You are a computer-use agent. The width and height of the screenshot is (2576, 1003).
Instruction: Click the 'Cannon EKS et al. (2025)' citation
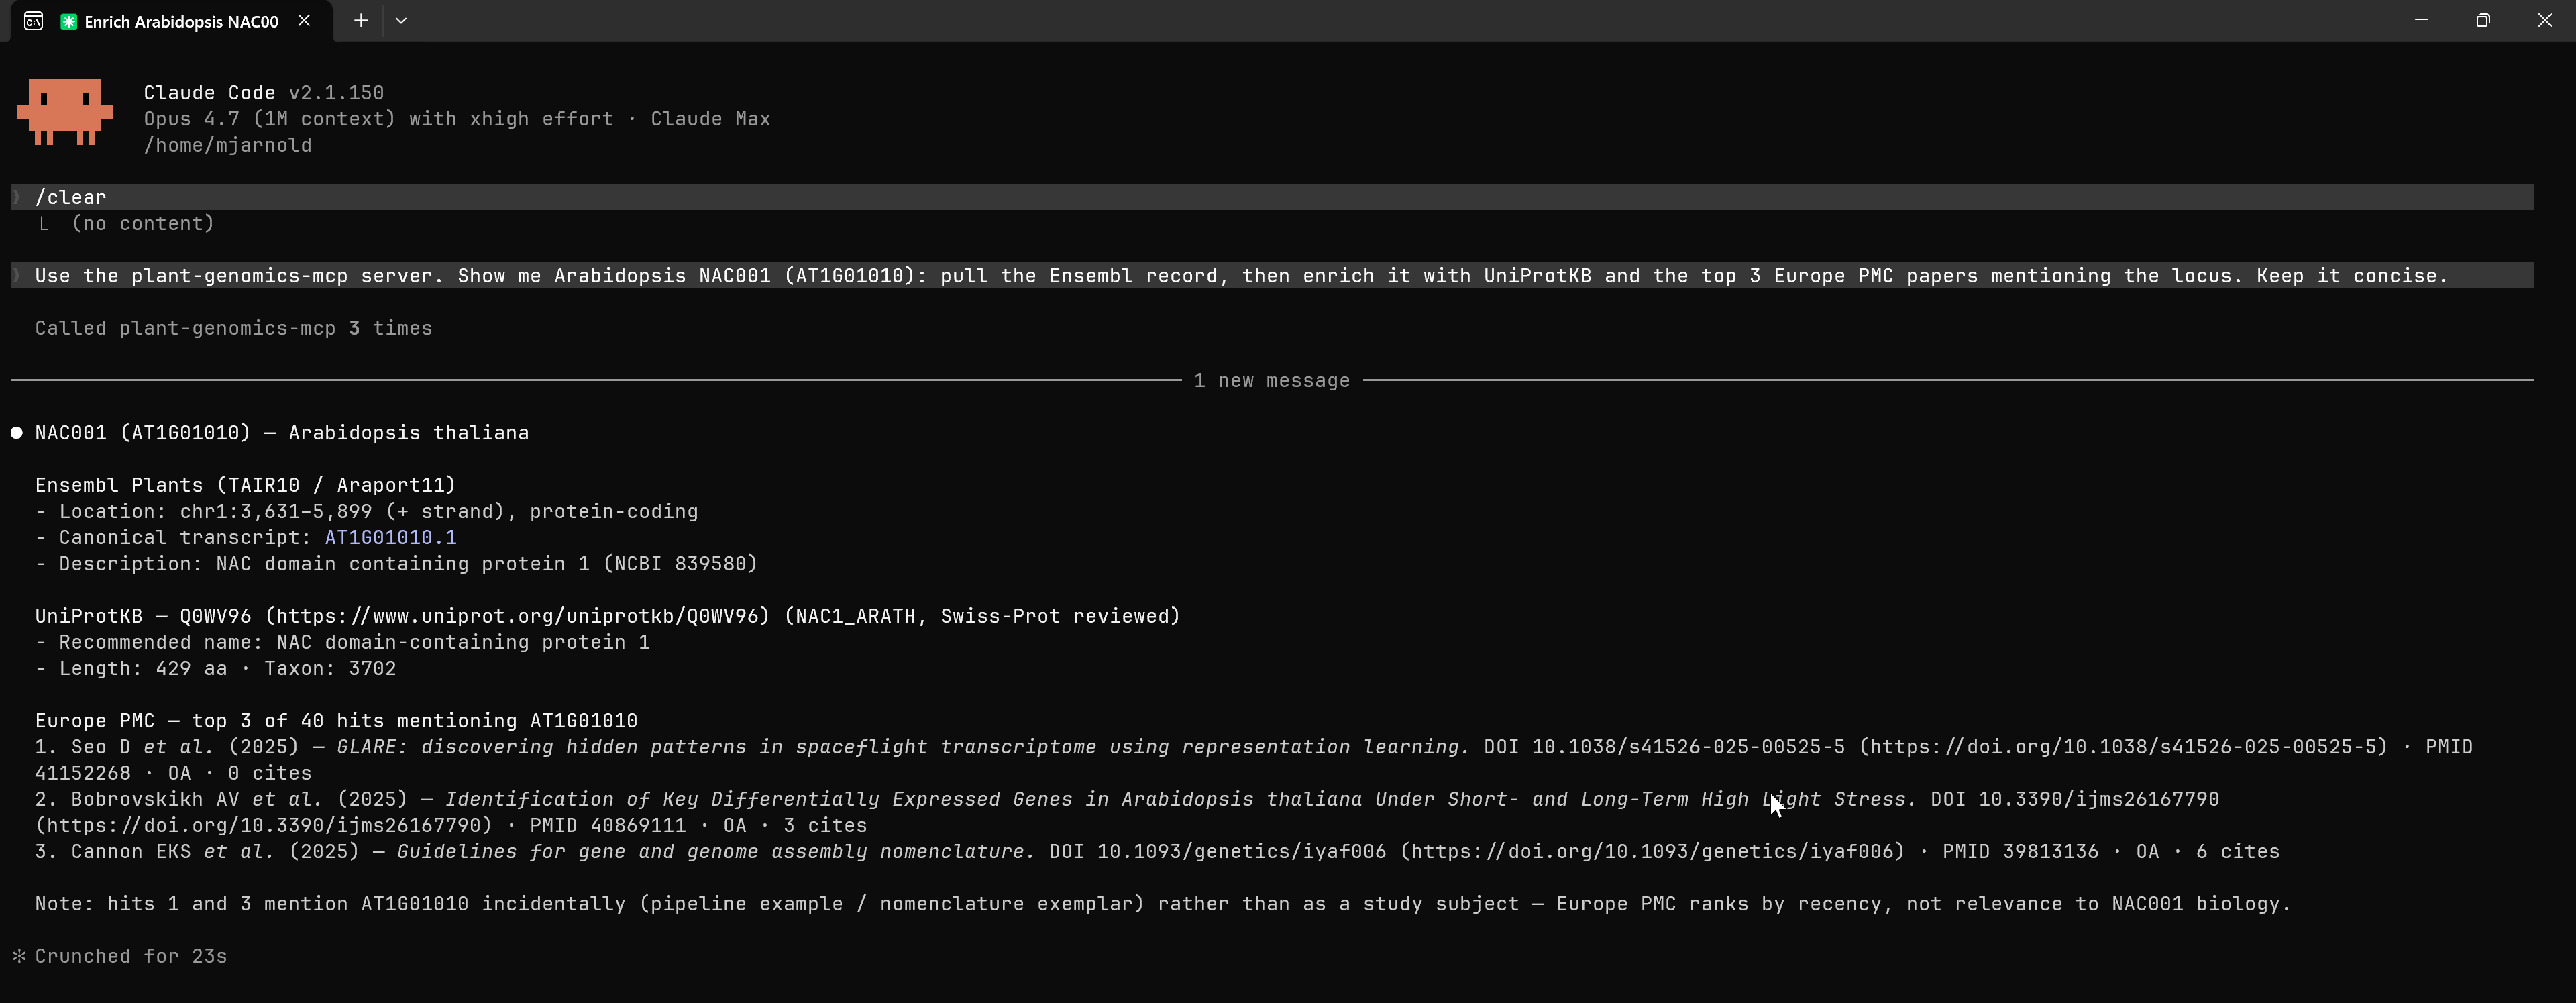coord(1157,851)
